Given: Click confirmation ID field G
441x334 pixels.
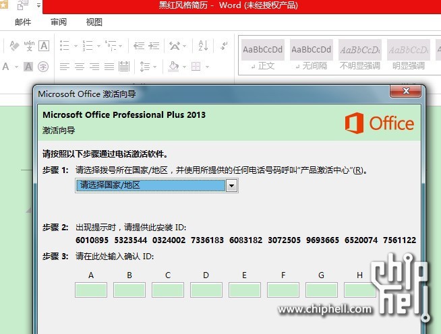Looking at the screenshot, I should click(x=322, y=290).
